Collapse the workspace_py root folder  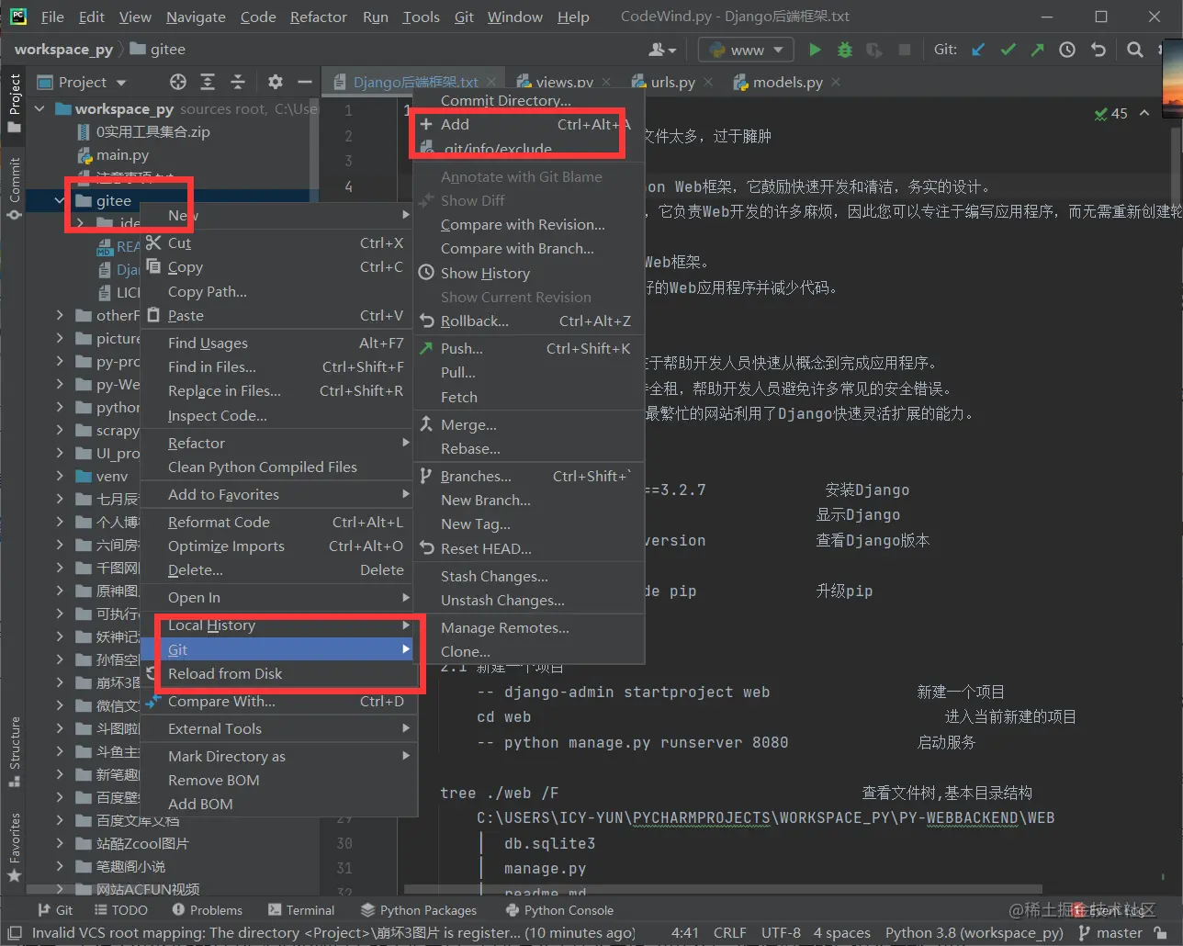point(39,109)
